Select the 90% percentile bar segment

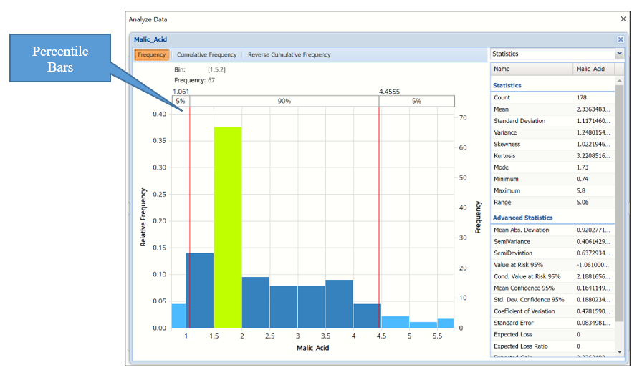(x=284, y=102)
